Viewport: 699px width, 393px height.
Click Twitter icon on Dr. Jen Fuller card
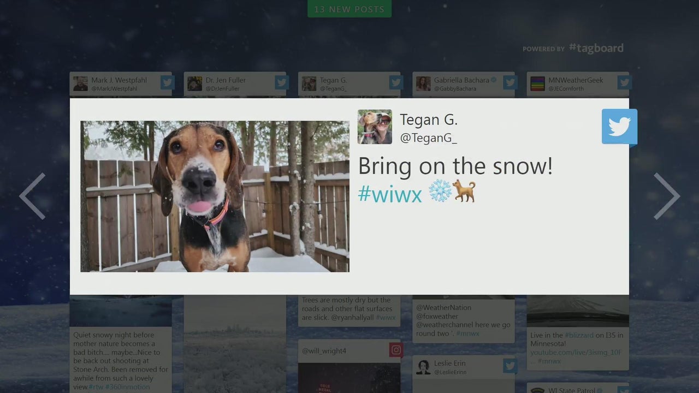[x=281, y=82]
